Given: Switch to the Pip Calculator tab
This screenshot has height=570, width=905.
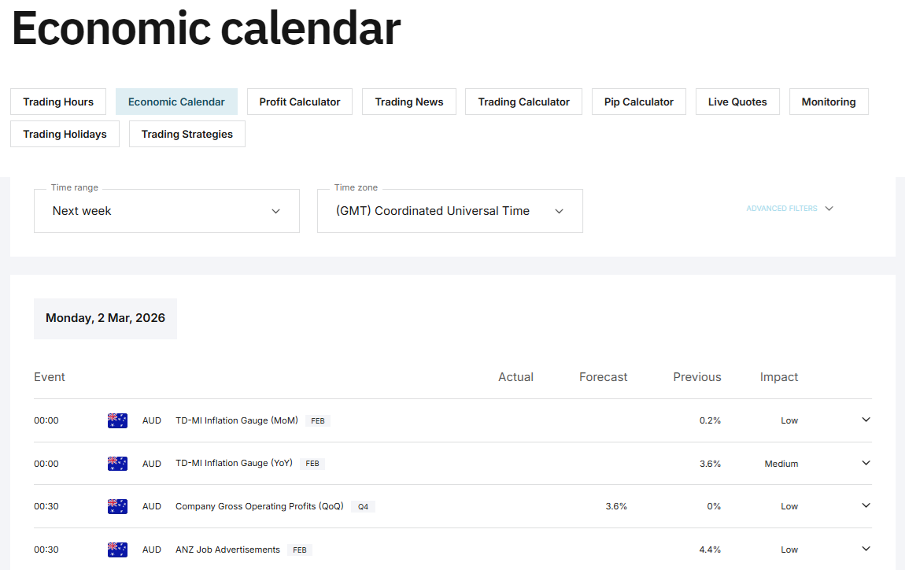Looking at the screenshot, I should (639, 102).
